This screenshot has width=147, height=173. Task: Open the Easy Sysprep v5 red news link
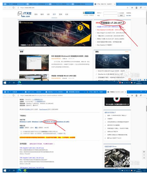click(111, 30)
